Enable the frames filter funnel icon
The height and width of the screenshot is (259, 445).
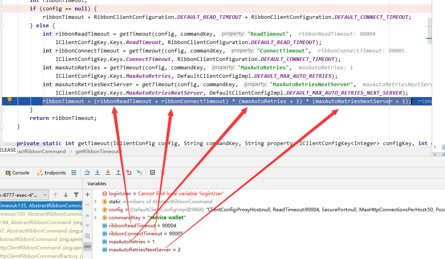pos(76,194)
